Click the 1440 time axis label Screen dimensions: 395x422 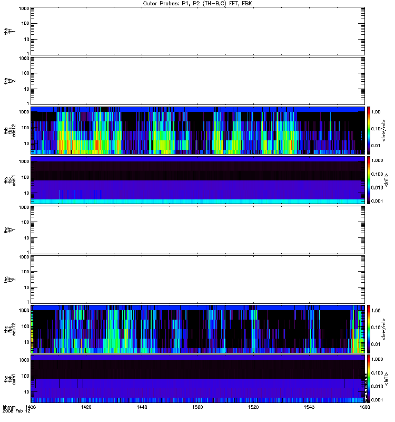[x=142, y=407]
